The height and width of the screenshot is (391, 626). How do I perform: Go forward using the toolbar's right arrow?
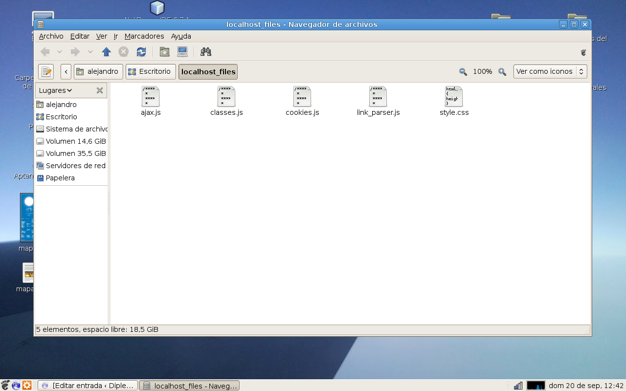pos(75,52)
